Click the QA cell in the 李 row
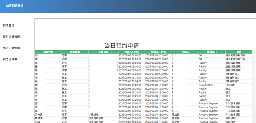256x123 pixels. [201, 59]
